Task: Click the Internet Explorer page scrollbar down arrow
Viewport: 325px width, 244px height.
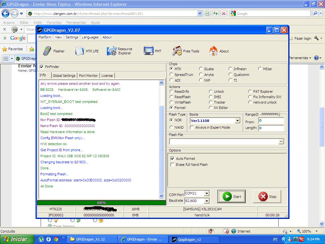Action: coord(322,224)
